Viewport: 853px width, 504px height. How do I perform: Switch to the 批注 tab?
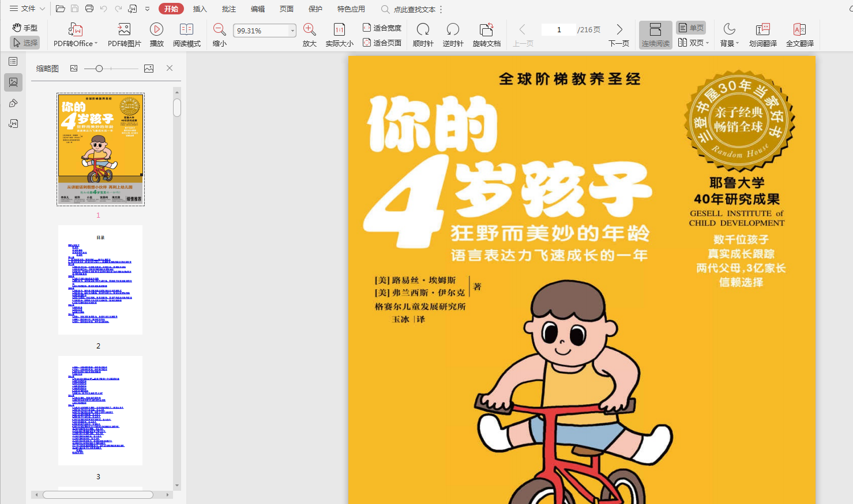coord(228,9)
